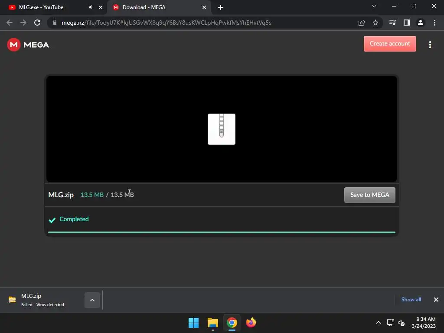Restore down the Chrome window
This screenshot has width=444, height=333.
[x=414, y=6]
